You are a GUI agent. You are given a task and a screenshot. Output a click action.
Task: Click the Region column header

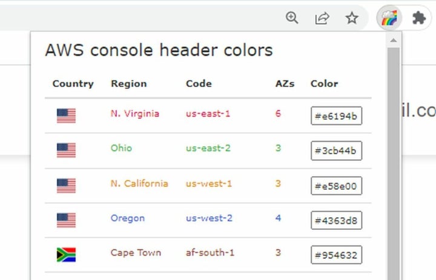click(x=128, y=83)
